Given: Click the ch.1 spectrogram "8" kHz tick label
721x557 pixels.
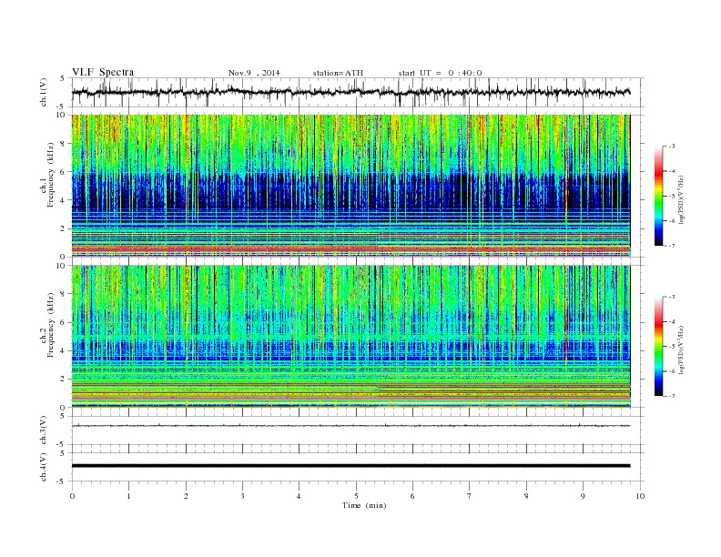Looking at the screenshot, I should click(64, 144).
